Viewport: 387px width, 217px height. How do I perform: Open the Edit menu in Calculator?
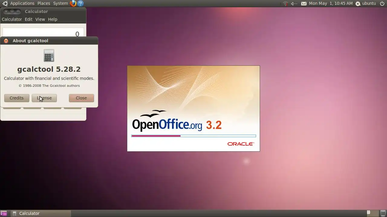coord(28,19)
